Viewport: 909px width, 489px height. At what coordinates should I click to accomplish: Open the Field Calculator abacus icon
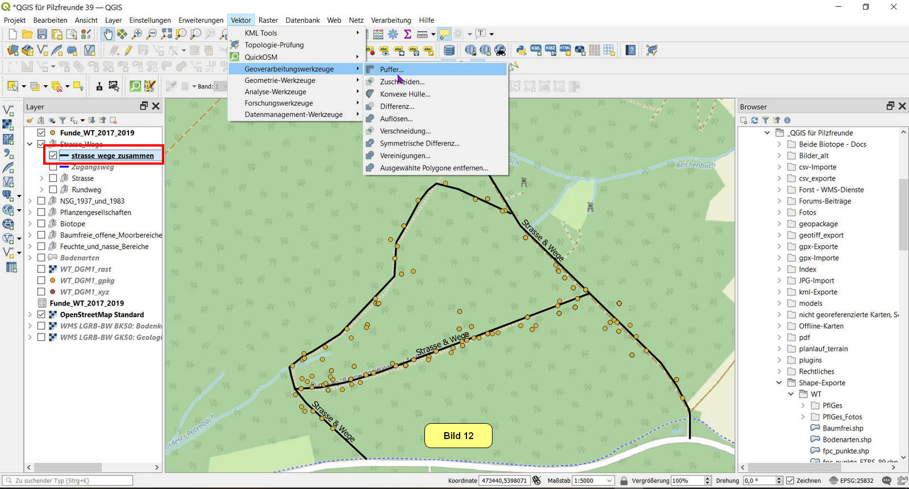point(378,34)
